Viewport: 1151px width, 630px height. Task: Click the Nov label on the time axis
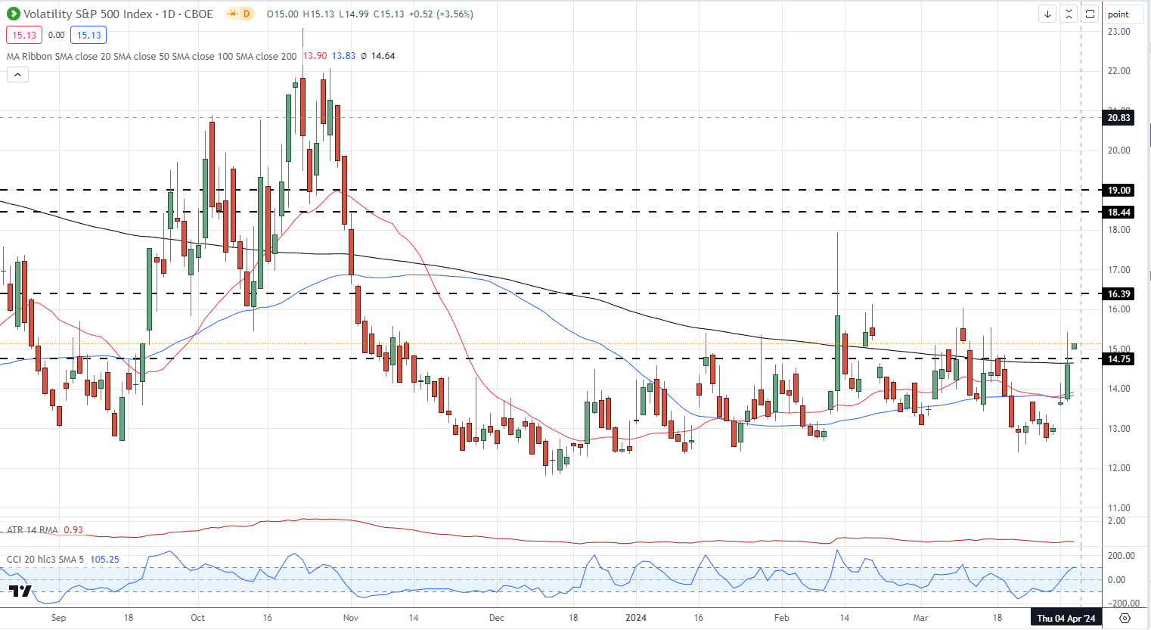pyautogui.click(x=350, y=618)
